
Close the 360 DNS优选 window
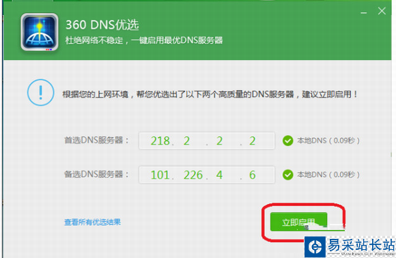382,11
